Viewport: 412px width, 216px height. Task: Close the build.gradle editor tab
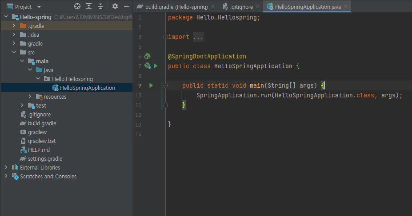[213, 6]
